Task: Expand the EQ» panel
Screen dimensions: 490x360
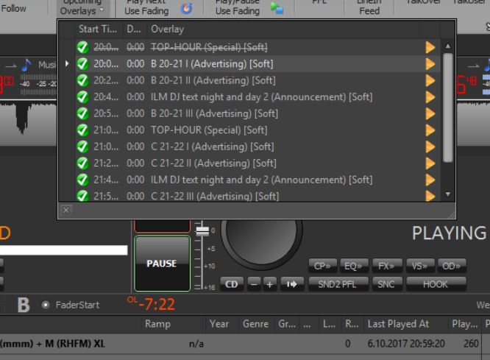Action: (x=352, y=266)
